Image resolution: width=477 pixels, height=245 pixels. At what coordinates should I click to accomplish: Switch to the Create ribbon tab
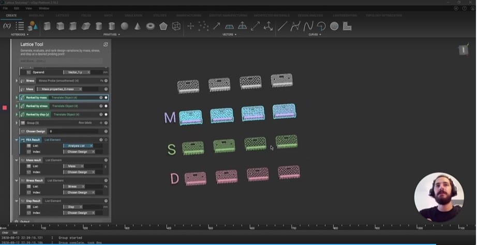pyautogui.click(x=11, y=16)
